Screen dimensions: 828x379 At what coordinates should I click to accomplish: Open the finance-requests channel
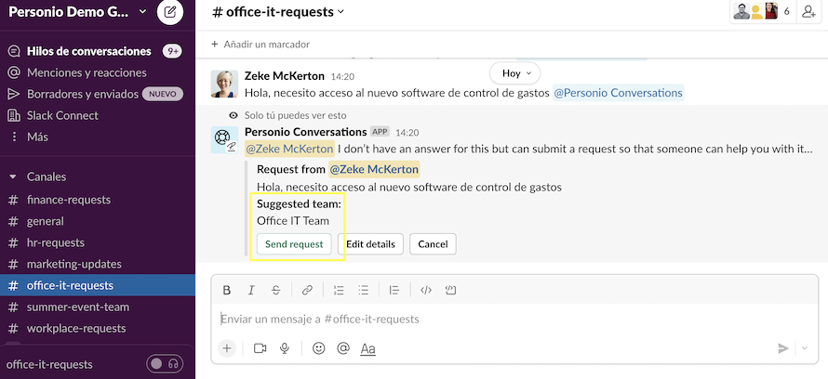point(69,200)
